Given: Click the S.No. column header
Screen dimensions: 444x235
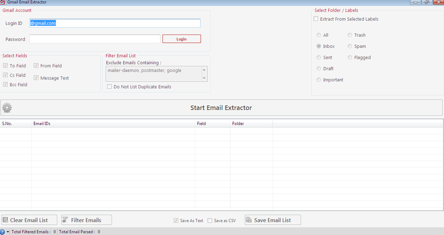Looking at the screenshot, I should pyautogui.click(x=16, y=123).
